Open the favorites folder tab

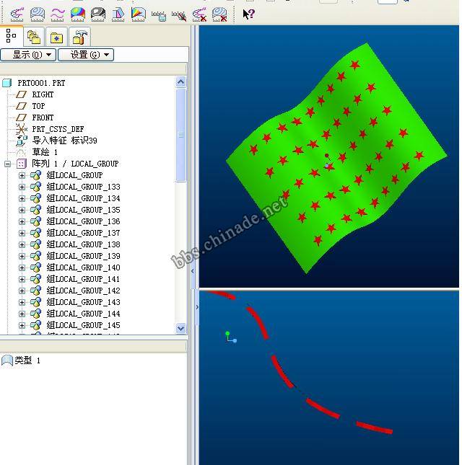56,37
